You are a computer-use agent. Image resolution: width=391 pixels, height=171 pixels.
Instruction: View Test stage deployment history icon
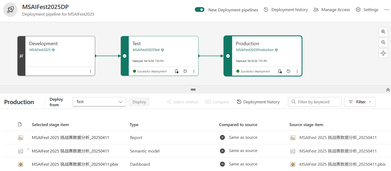[x=185, y=71]
